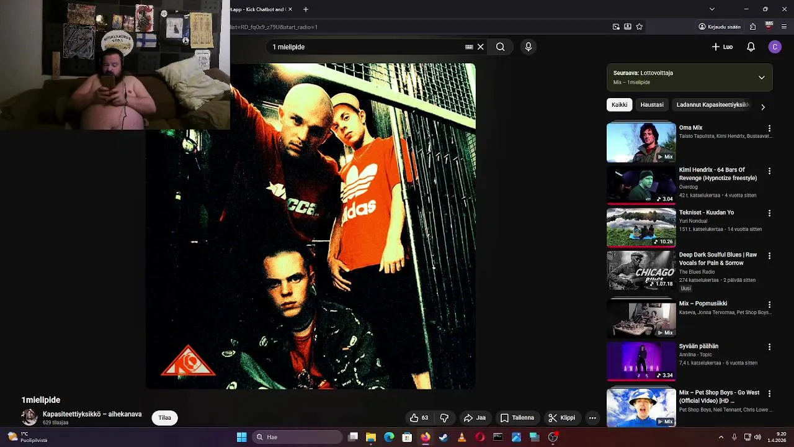Open Tekniset - Kuudan Yo thumbnail
The height and width of the screenshot is (447, 794).
click(641, 227)
